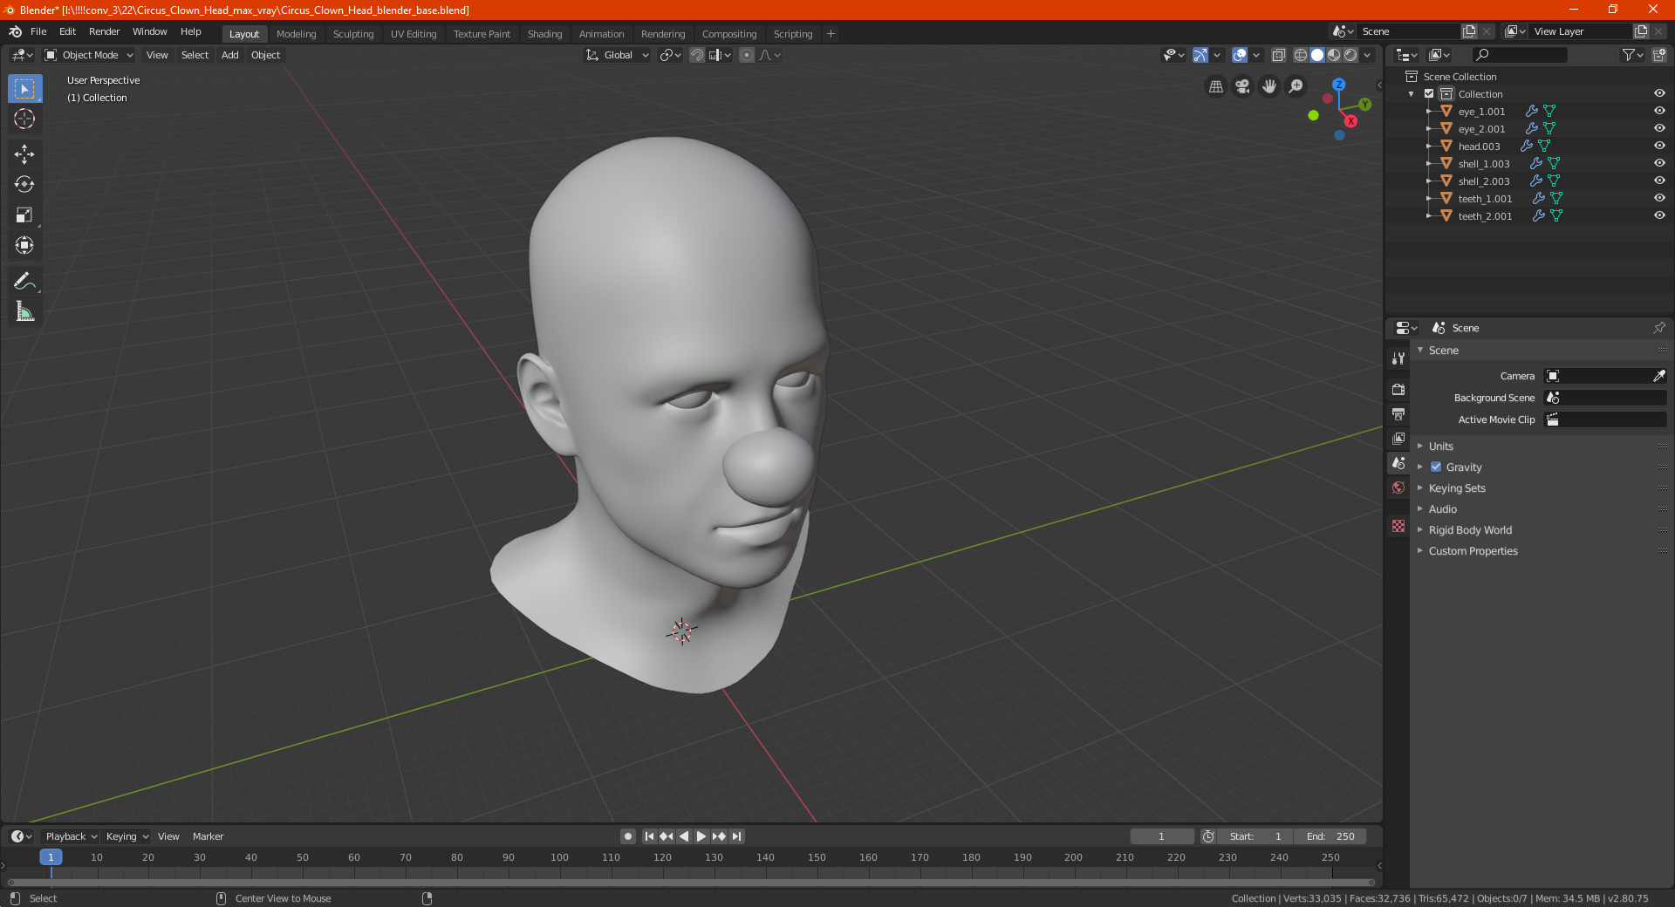This screenshot has width=1675, height=907.
Task: Jump to previous keyframe
Action: [667, 836]
